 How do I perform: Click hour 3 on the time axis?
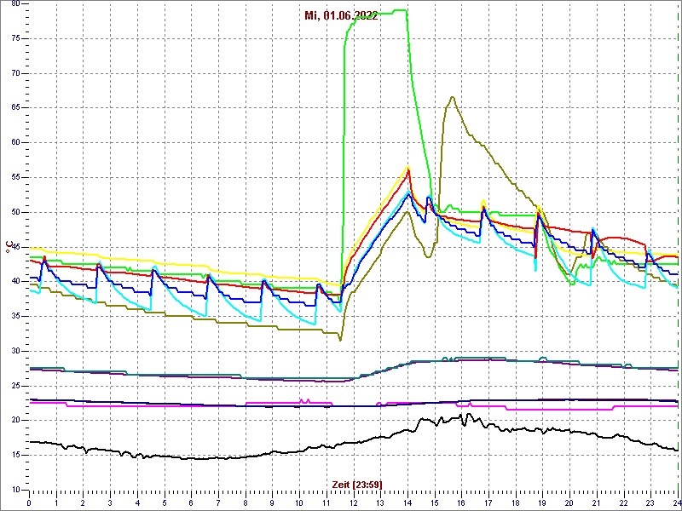click(110, 503)
